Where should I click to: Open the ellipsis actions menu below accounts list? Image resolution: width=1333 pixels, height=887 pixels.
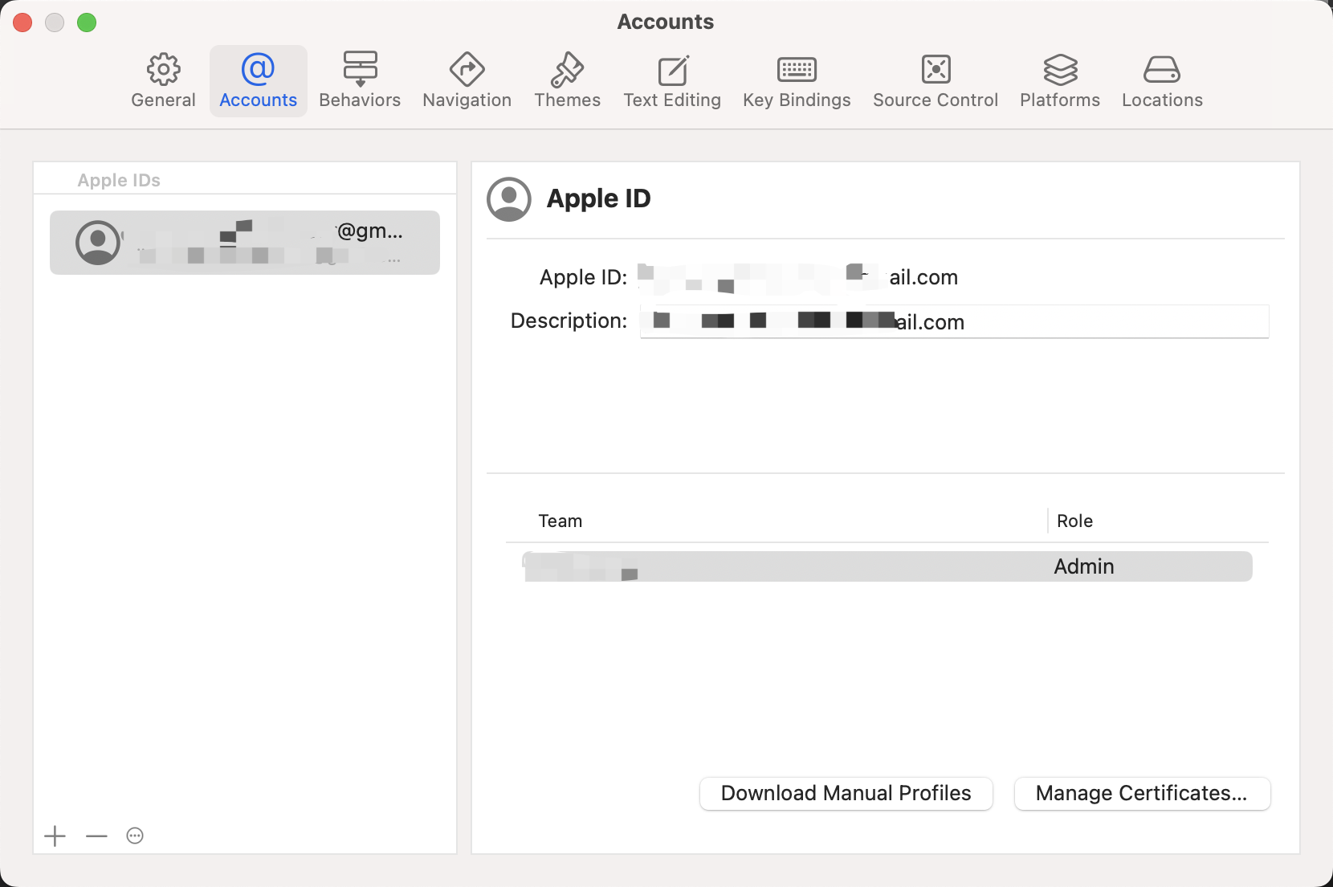135,836
